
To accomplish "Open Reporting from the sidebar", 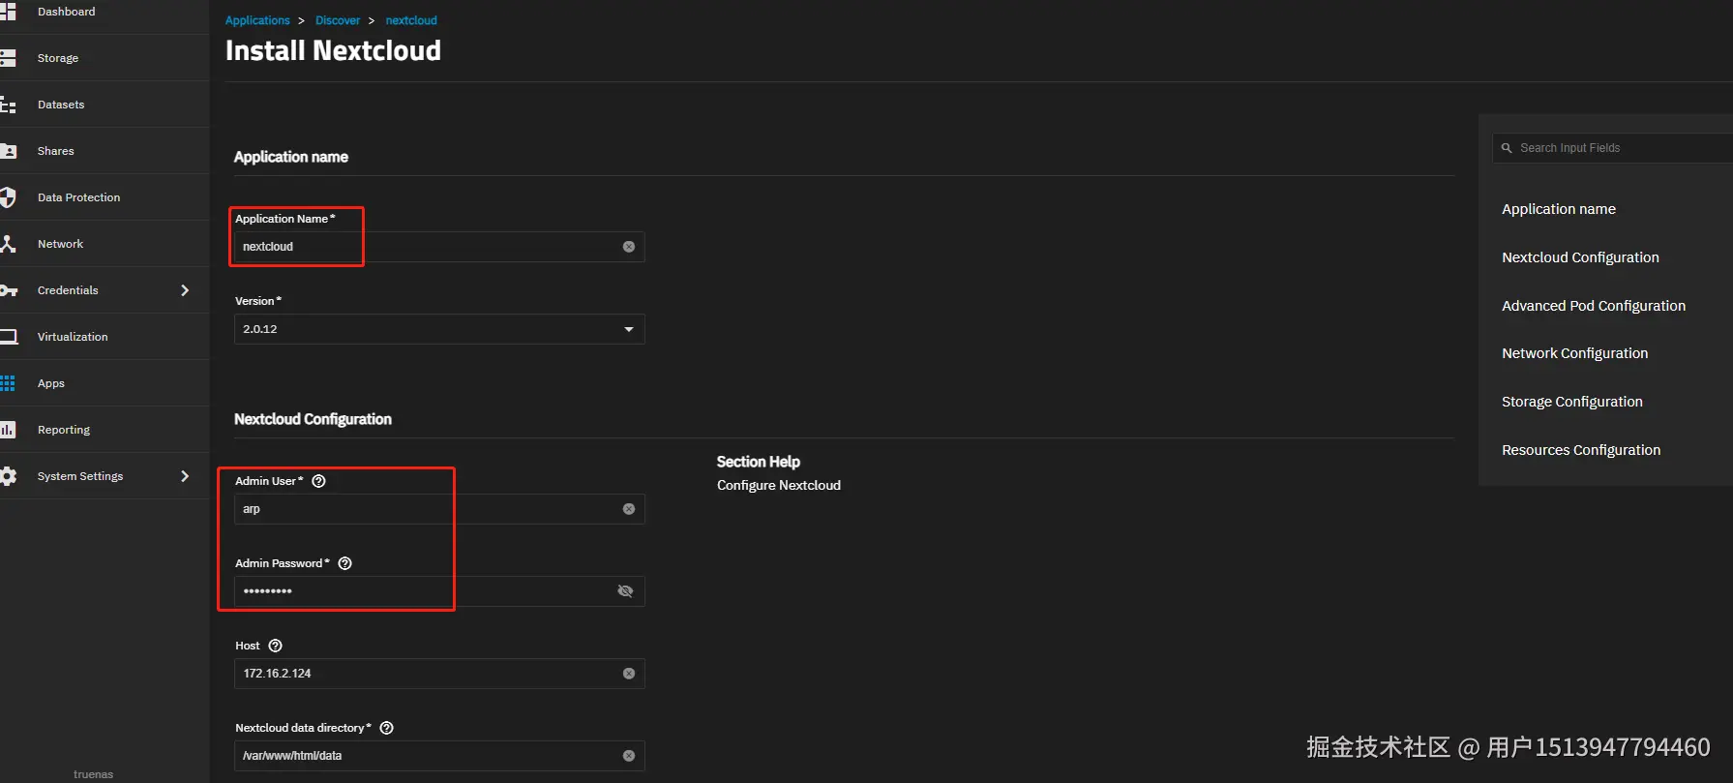I will (64, 430).
